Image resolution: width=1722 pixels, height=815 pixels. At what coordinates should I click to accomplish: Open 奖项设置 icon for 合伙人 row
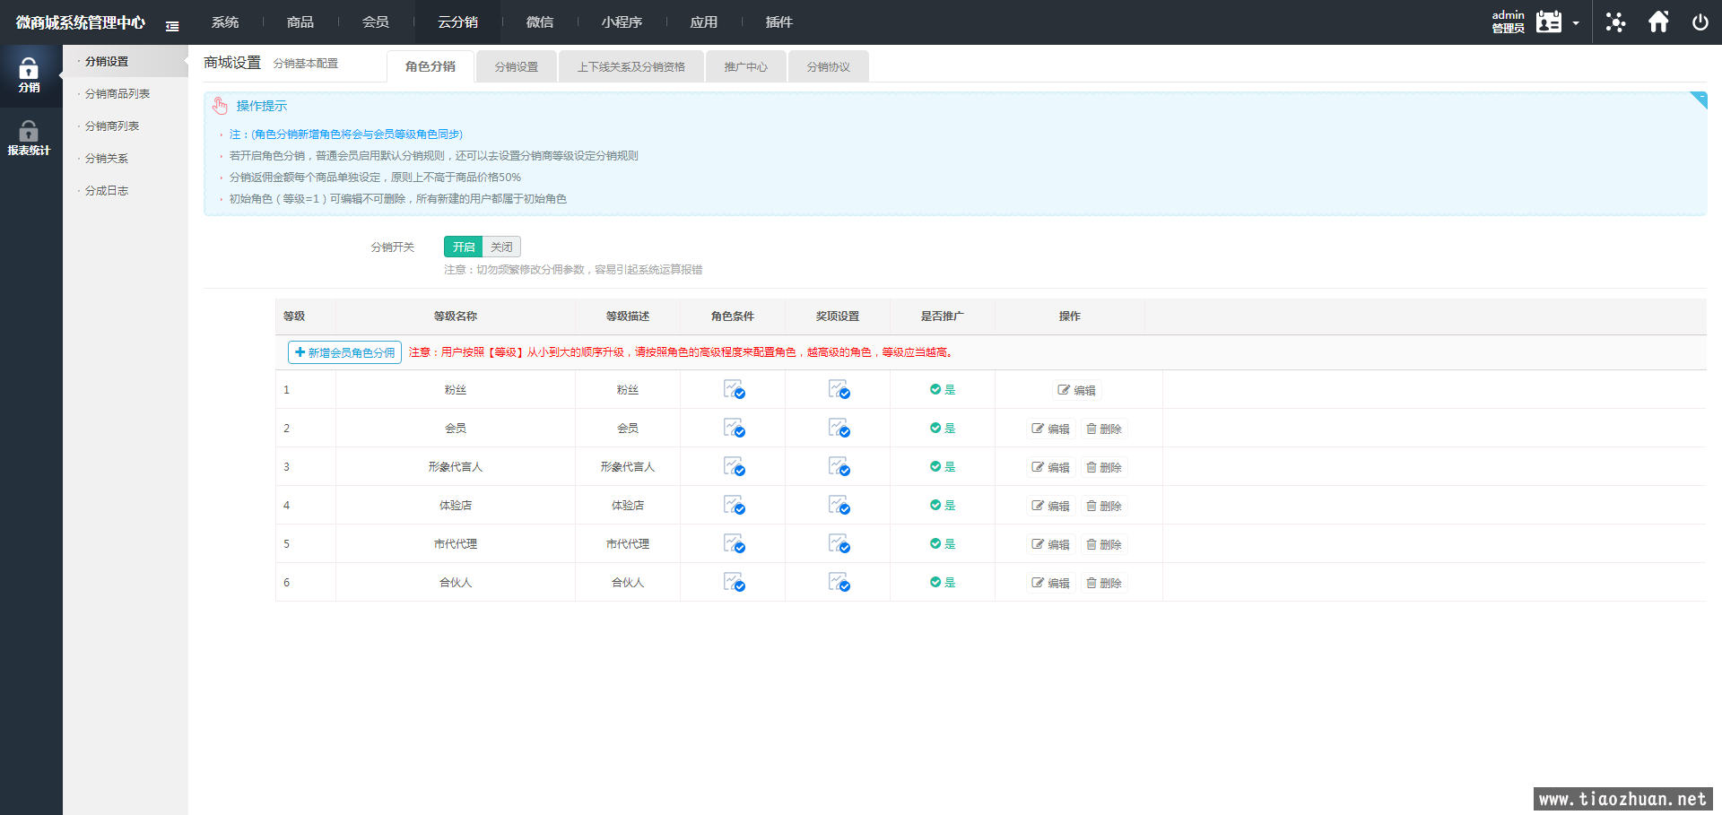click(839, 582)
